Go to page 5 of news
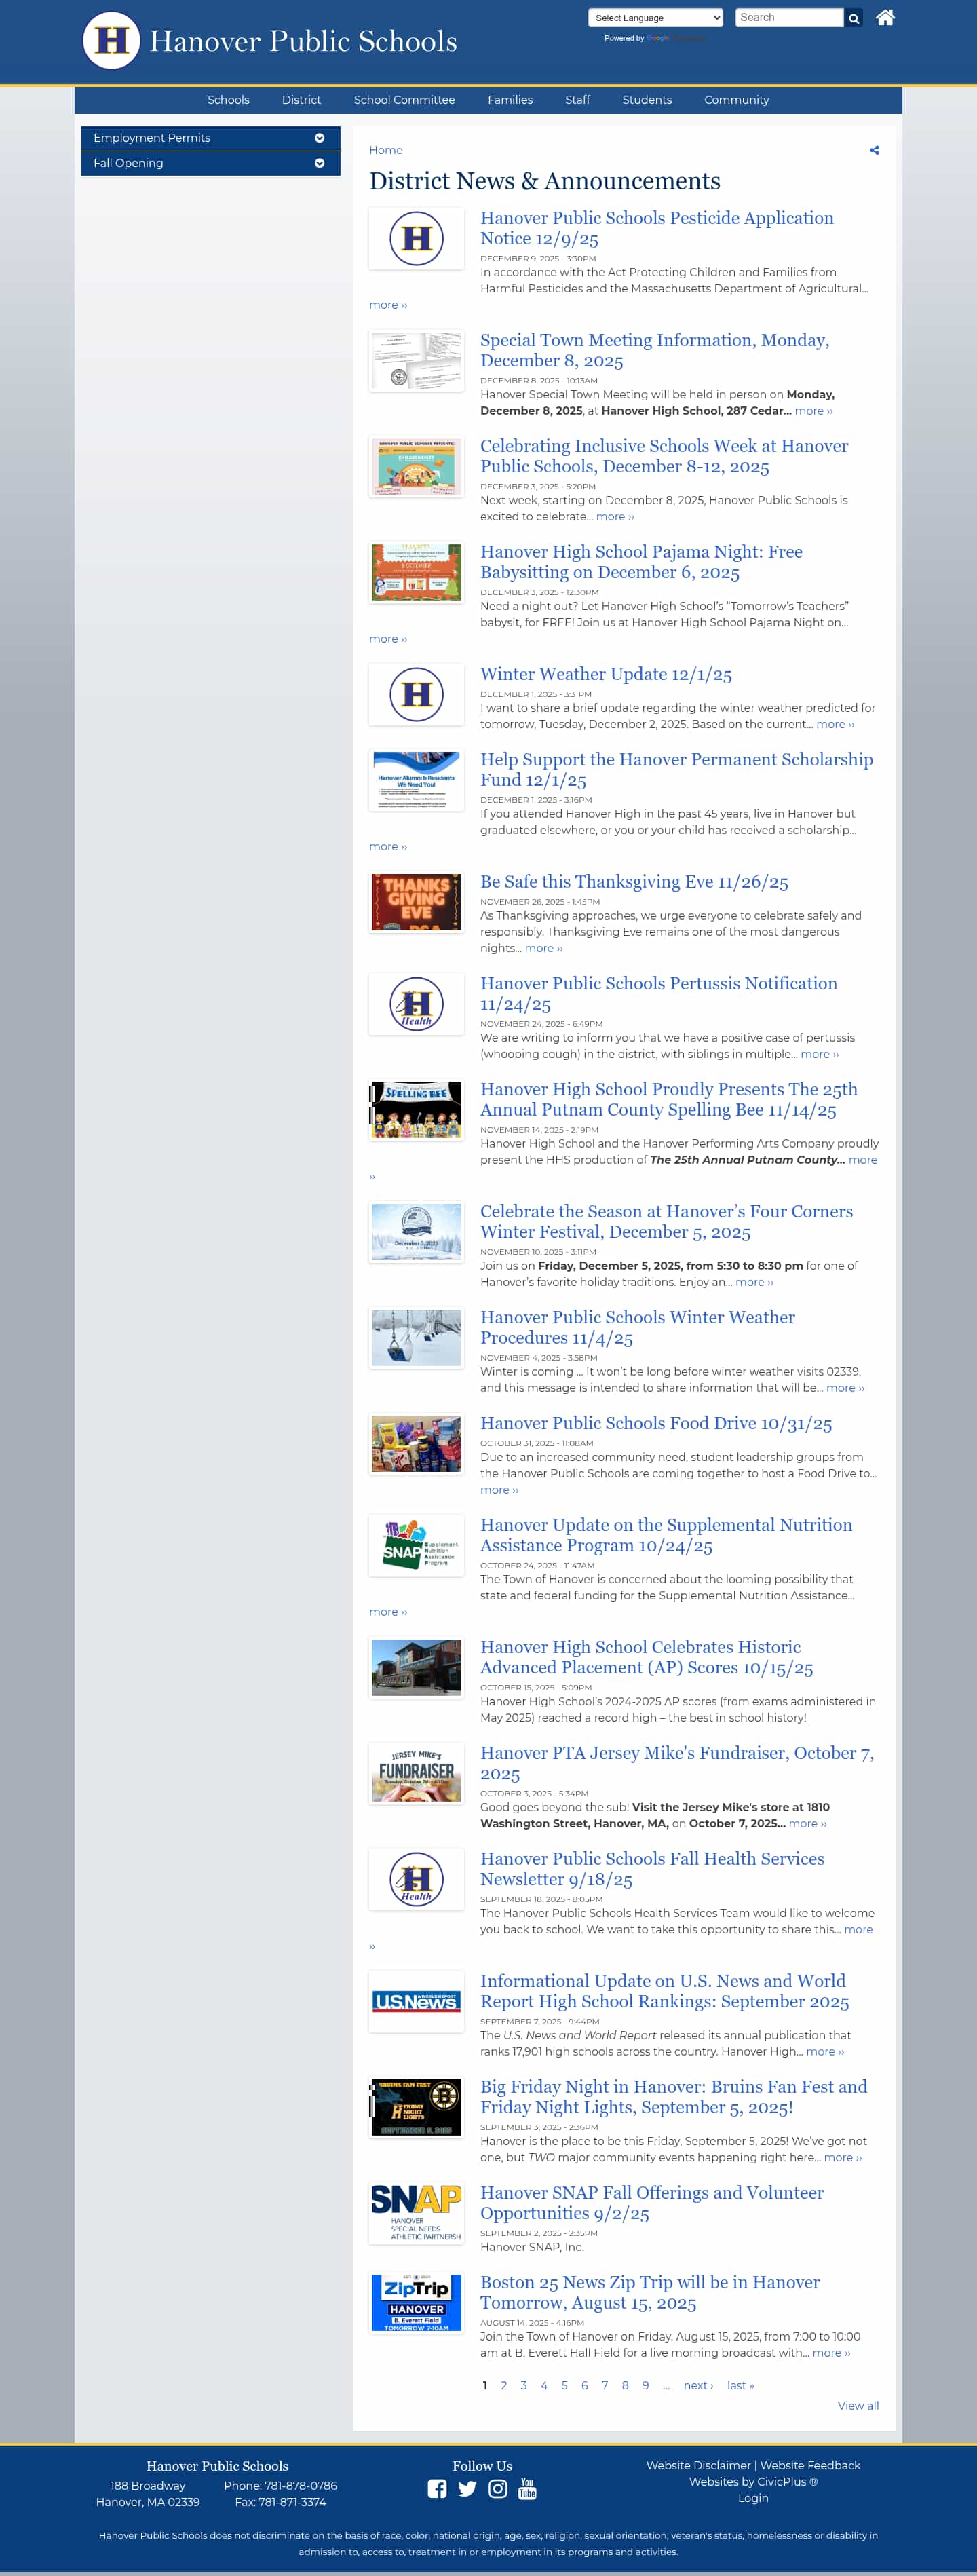The width and height of the screenshot is (977, 2576). tap(564, 2386)
